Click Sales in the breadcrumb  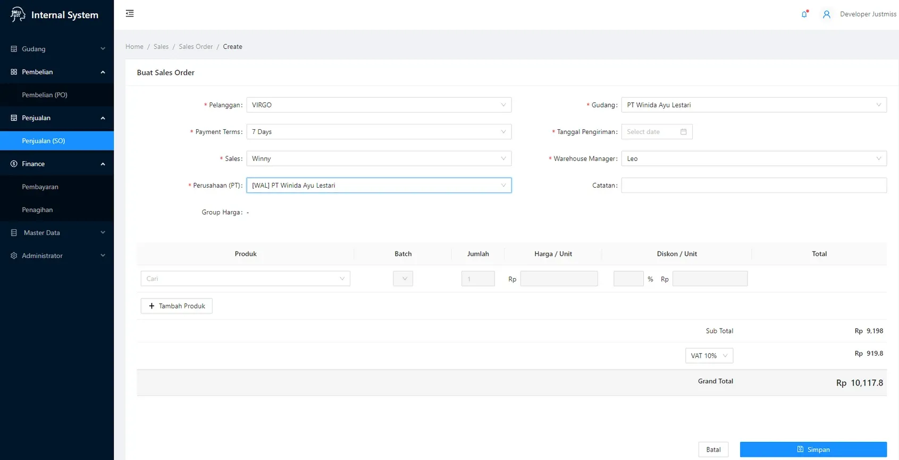(161, 47)
